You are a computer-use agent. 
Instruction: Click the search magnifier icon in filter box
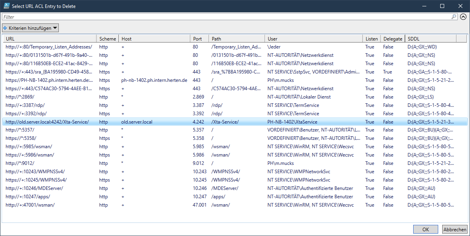coord(454,17)
